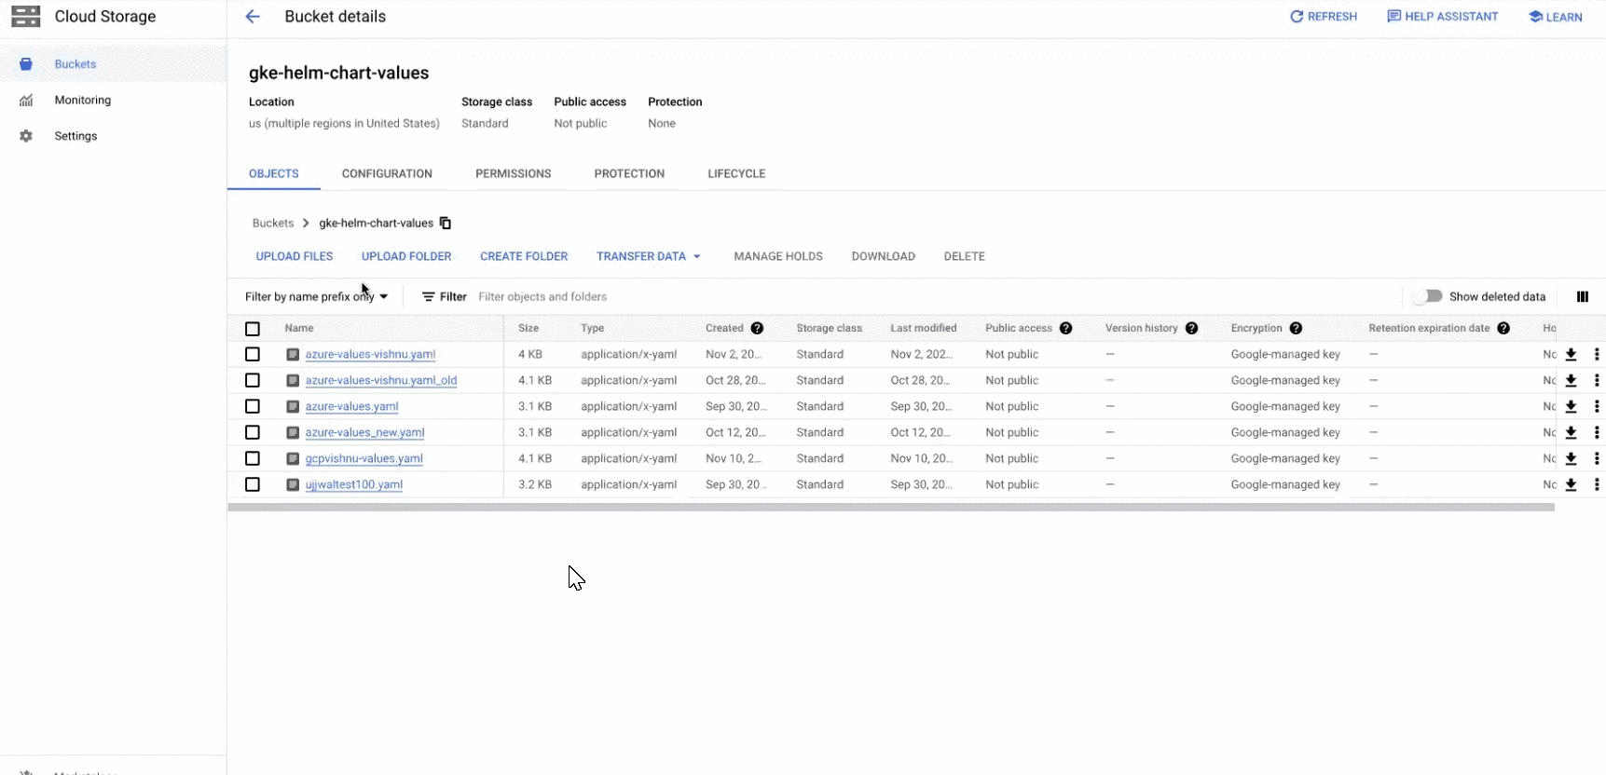Open more actions for azure-values.yaml row

tap(1597, 406)
